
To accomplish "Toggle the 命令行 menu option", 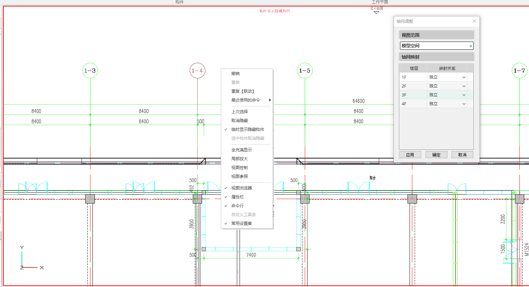I will [x=237, y=206].
